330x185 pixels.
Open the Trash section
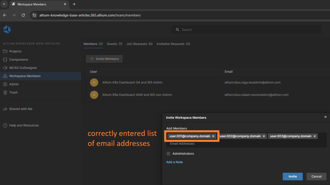pyautogui.click(x=13, y=92)
